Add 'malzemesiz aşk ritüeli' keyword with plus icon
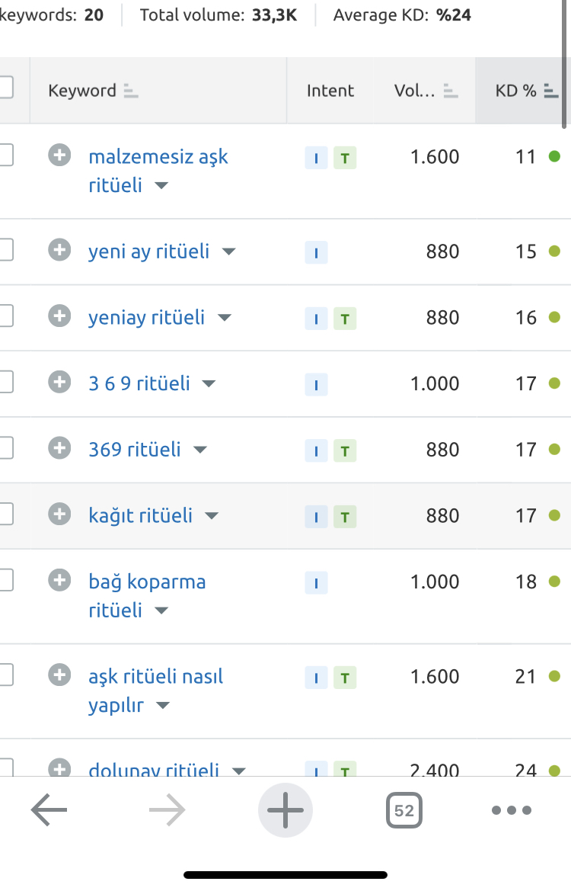 coord(59,155)
